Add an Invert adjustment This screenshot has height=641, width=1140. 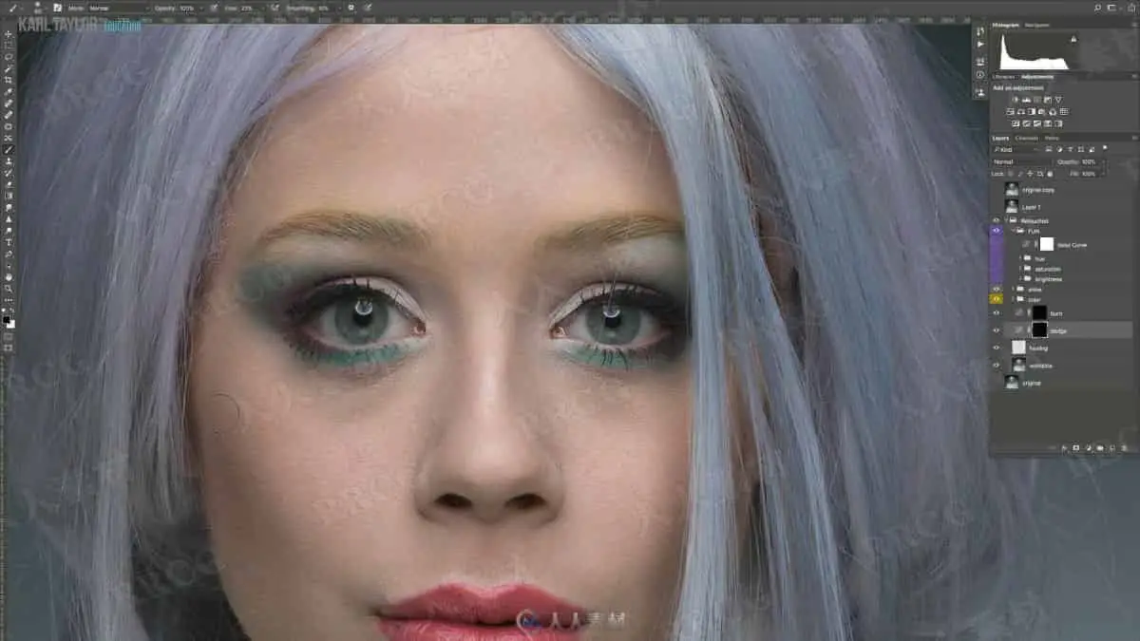coord(1015,123)
